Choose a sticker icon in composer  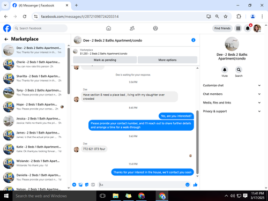pos(87,184)
